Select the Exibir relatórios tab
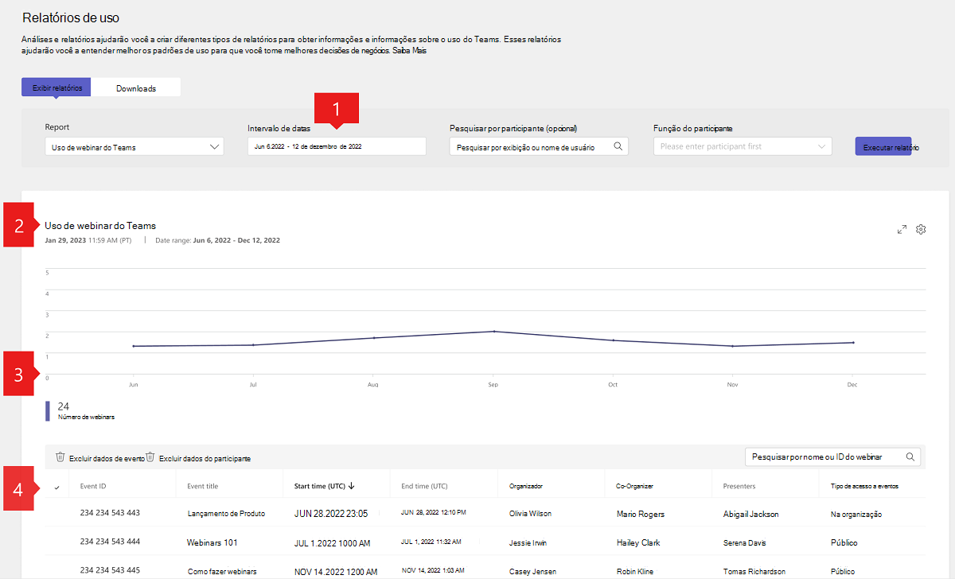Screen dimensions: 955x579 (x=57, y=88)
